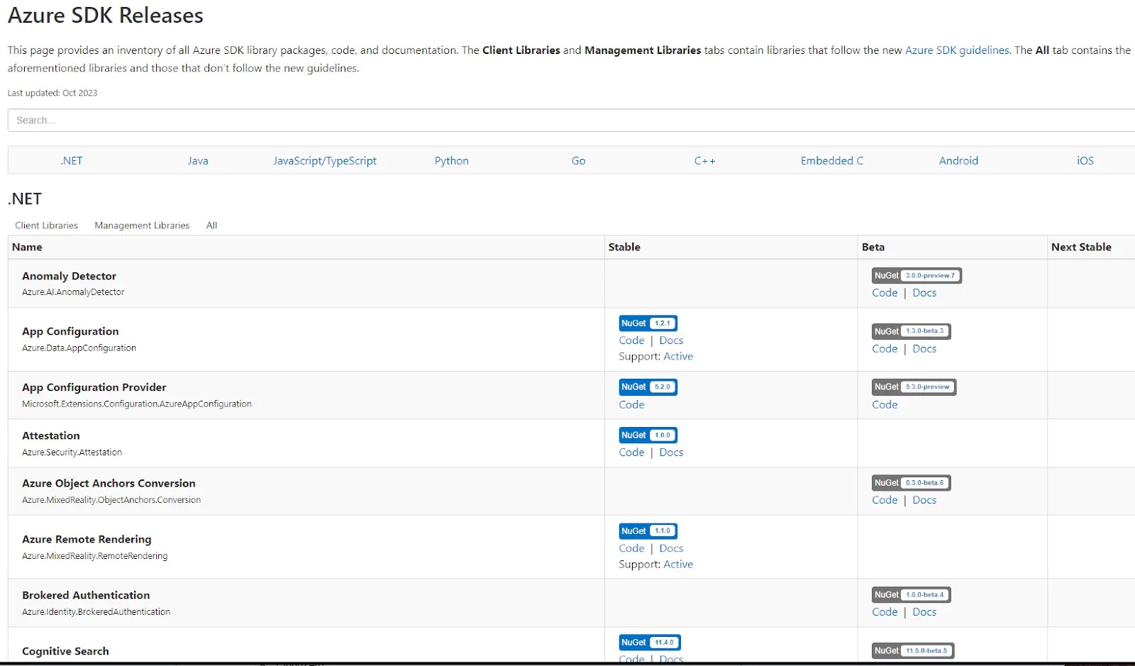
Task: Select the JavaScript/TypeScript tab
Action: coord(325,160)
